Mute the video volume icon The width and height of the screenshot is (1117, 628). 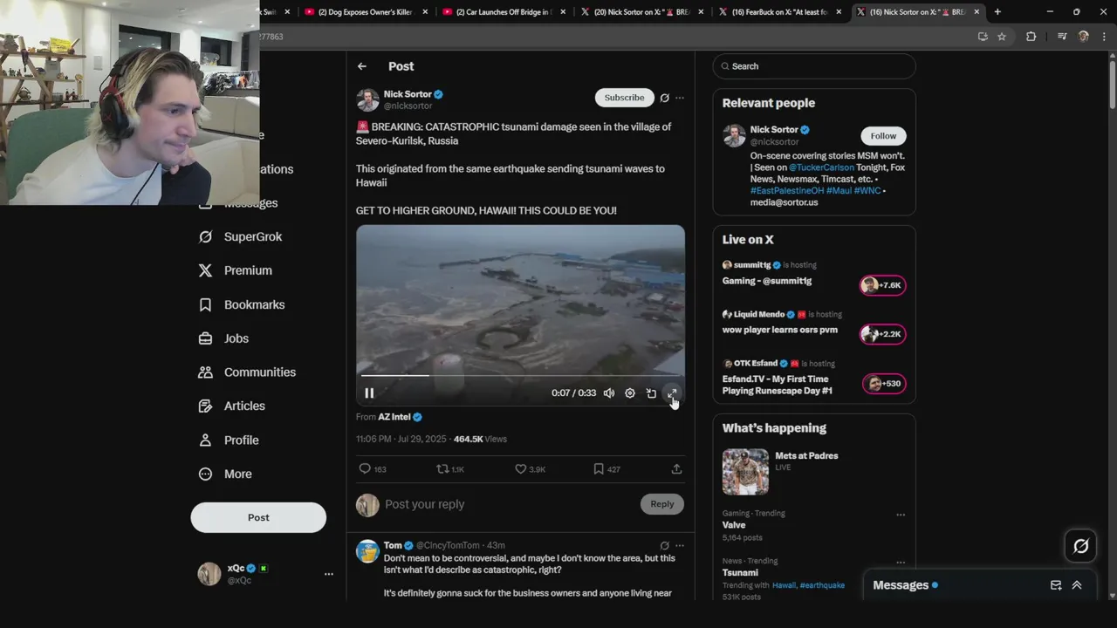[609, 393]
